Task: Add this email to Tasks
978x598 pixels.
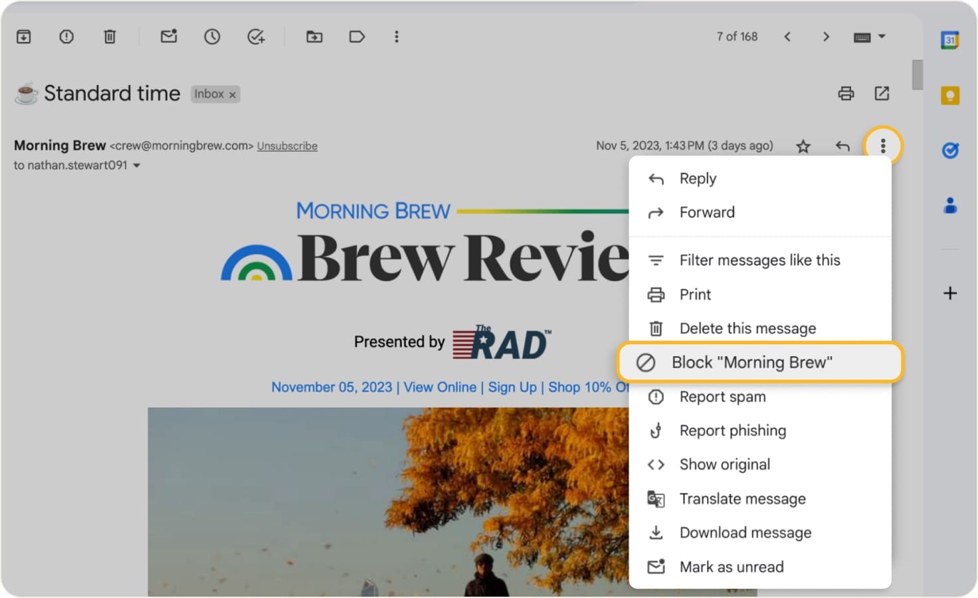Action: coord(256,37)
